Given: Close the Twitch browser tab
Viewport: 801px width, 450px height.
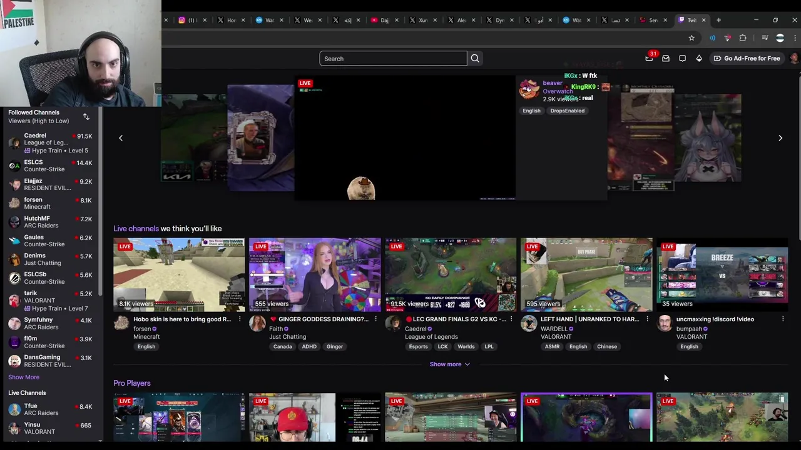Looking at the screenshot, I should [703, 20].
